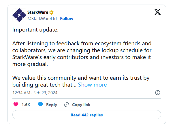Open the X logo link
Viewport: 173px width, 129px height.
tap(157, 12)
